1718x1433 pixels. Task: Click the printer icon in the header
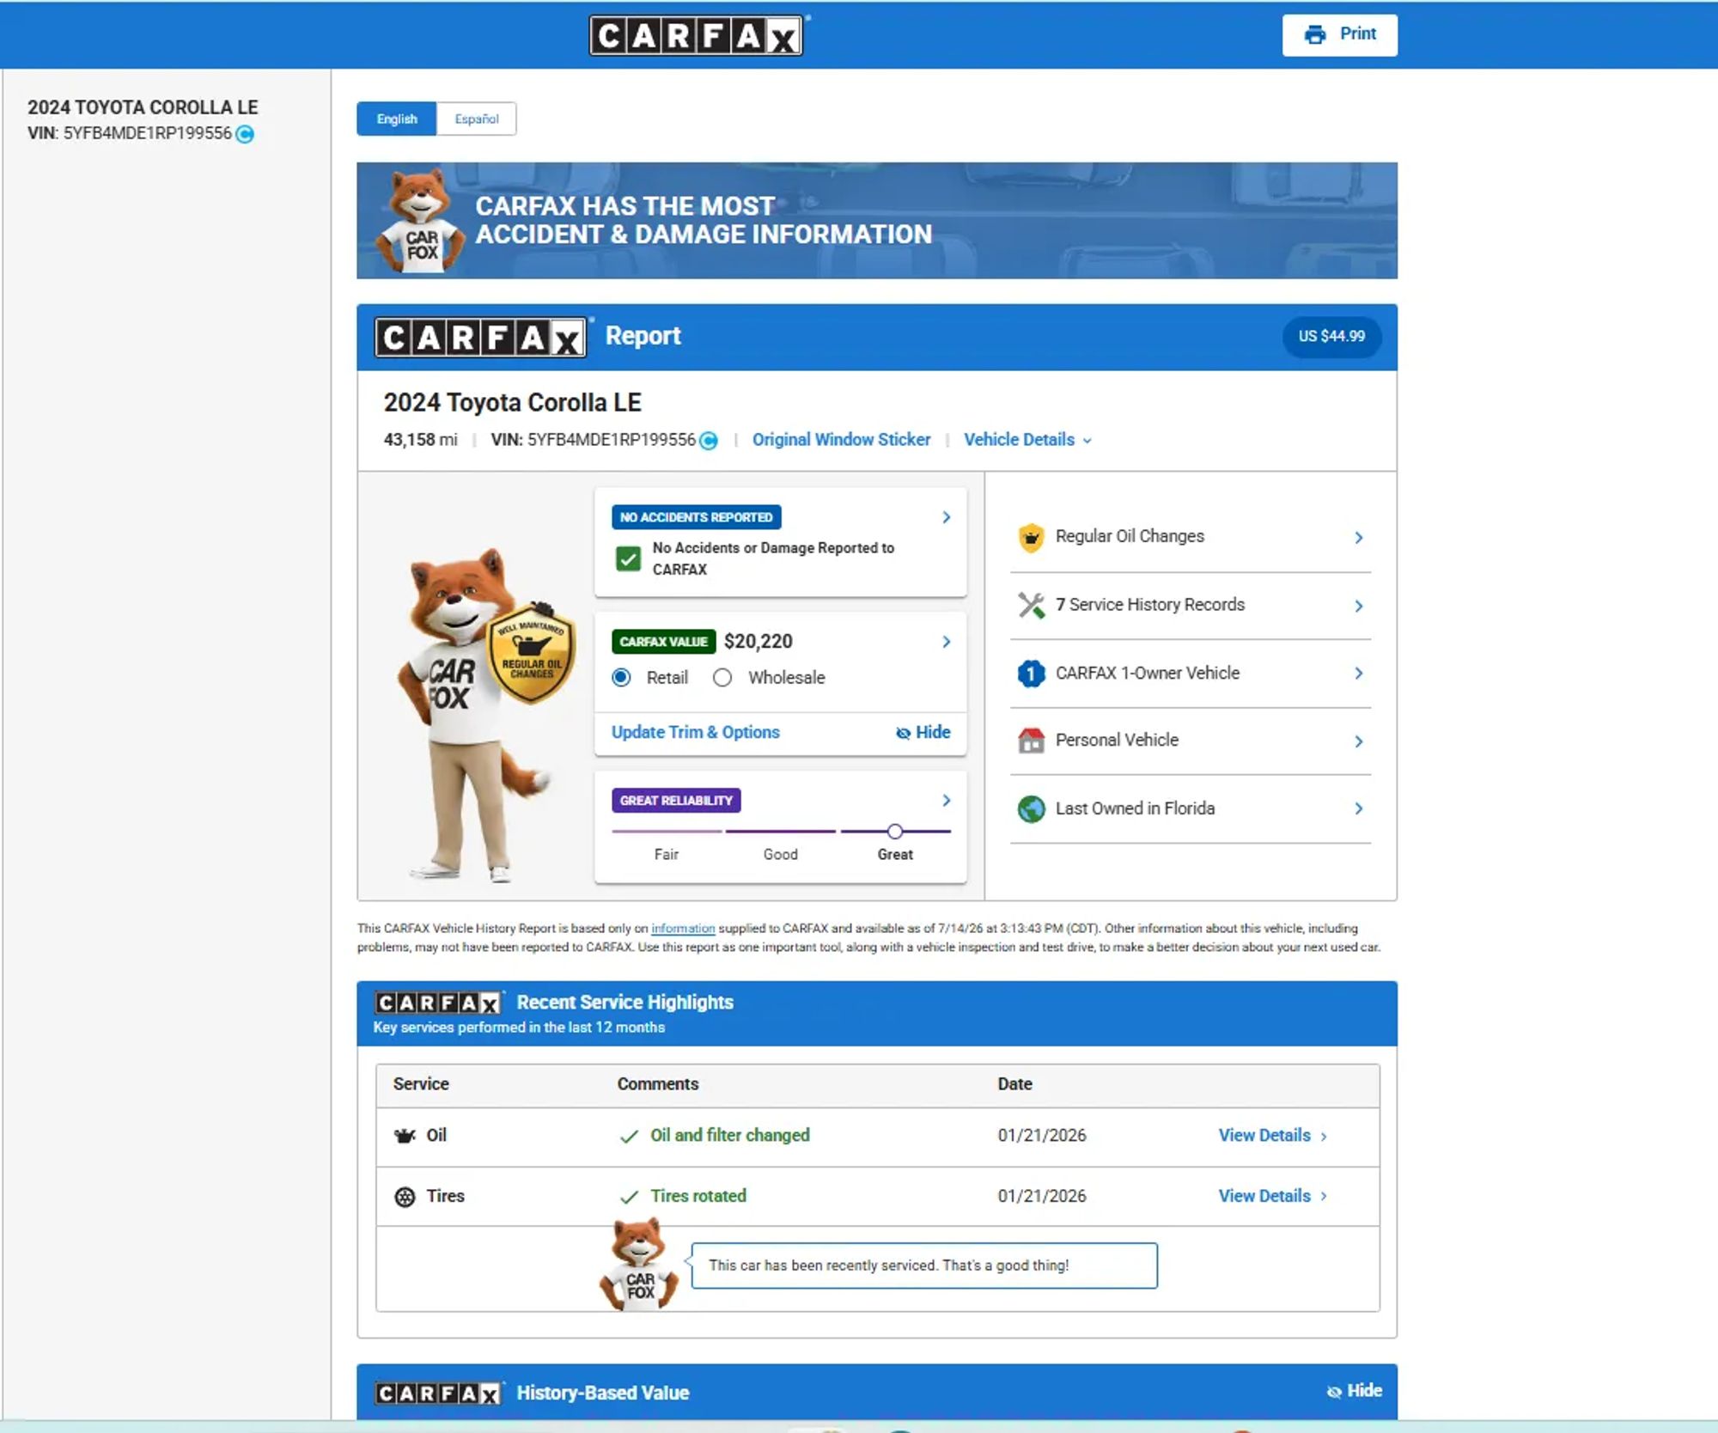1315,34
